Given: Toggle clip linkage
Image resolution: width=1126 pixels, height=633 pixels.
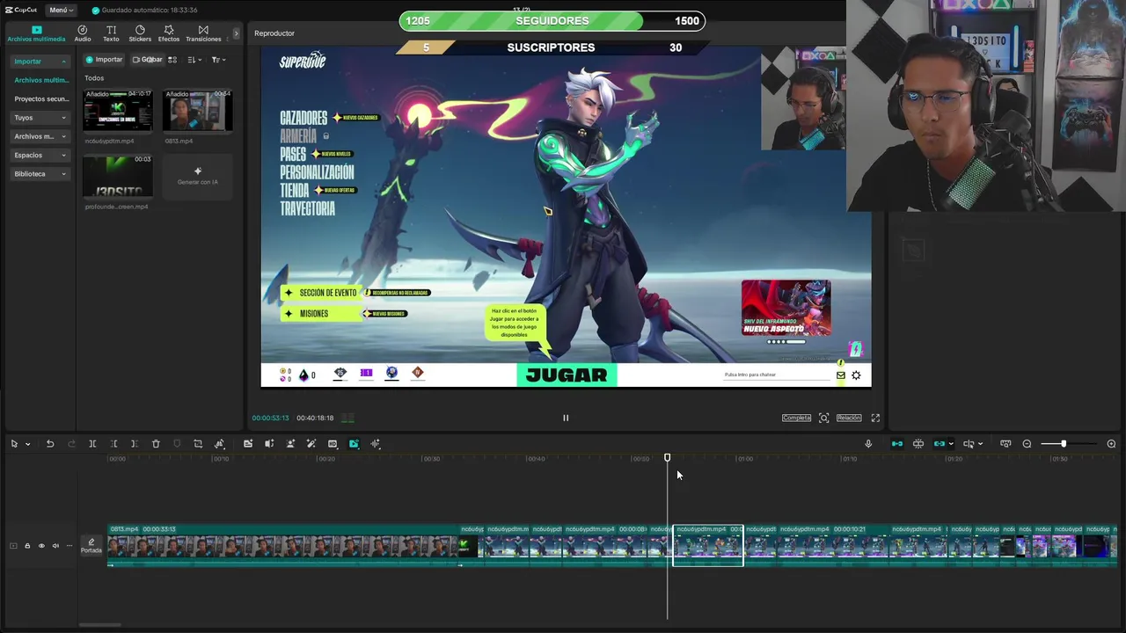Looking at the screenshot, I should pos(939,444).
